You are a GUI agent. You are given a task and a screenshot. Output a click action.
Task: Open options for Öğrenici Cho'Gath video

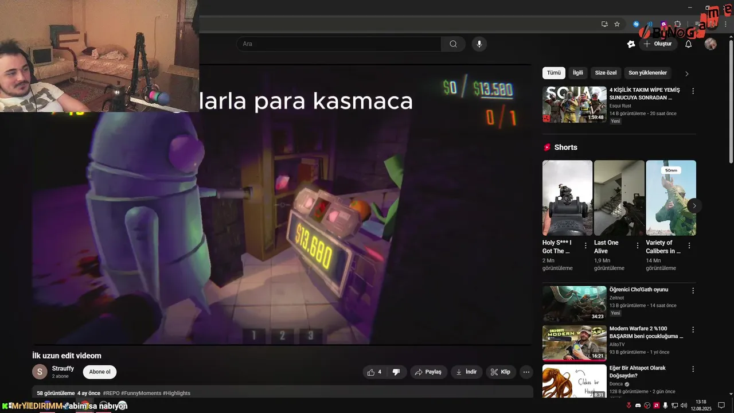coord(693,290)
